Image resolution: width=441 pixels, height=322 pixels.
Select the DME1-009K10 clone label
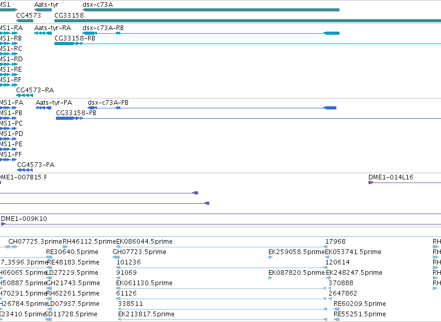pyautogui.click(x=24, y=219)
